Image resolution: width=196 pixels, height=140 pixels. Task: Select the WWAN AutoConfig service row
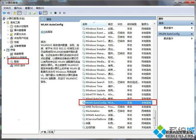117,115
